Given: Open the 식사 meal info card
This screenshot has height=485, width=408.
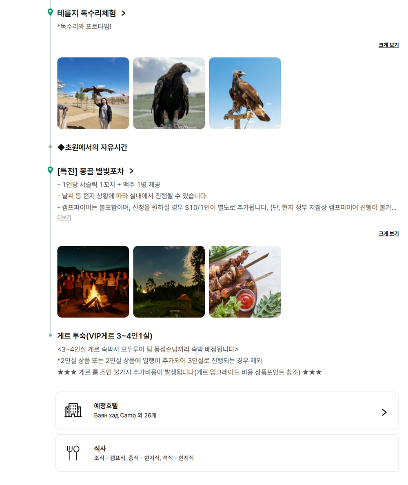Looking at the screenshot, I should pyautogui.click(x=227, y=453).
